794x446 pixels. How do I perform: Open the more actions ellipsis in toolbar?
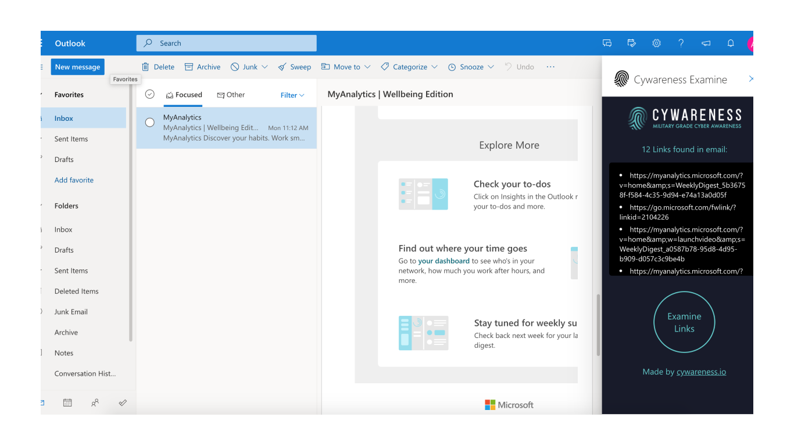[550, 67]
